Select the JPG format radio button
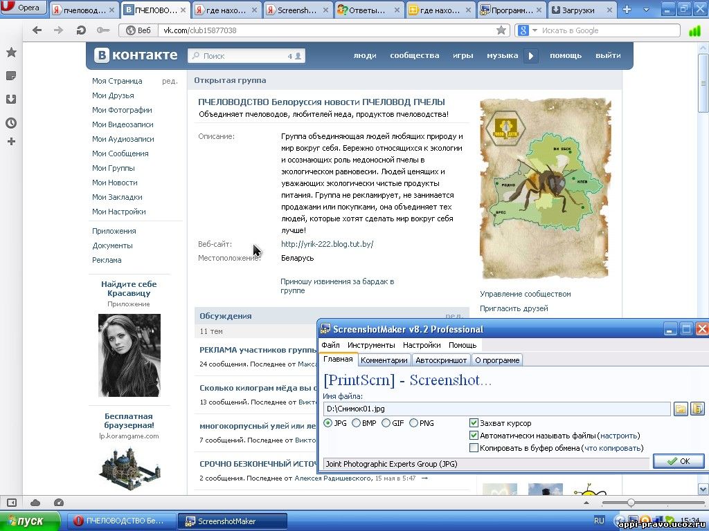 pos(327,423)
